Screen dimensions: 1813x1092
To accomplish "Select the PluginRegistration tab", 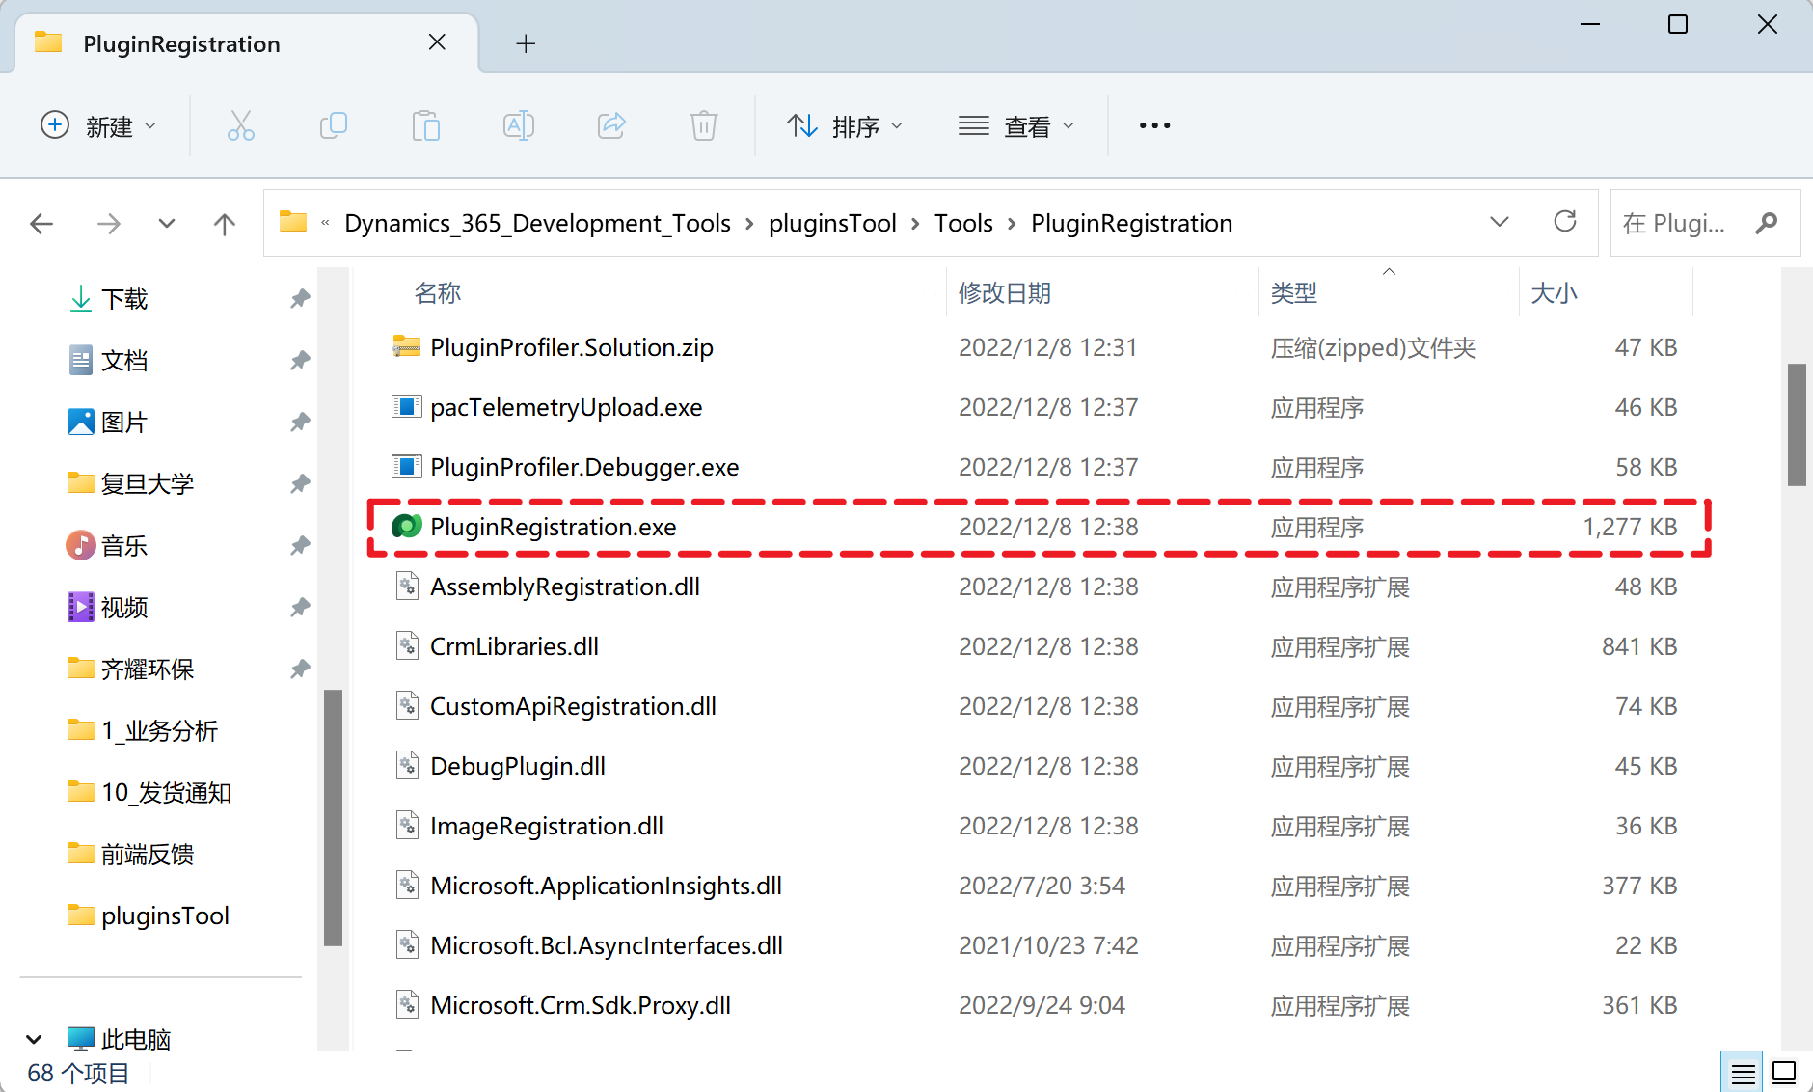I will click(x=179, y=42).
